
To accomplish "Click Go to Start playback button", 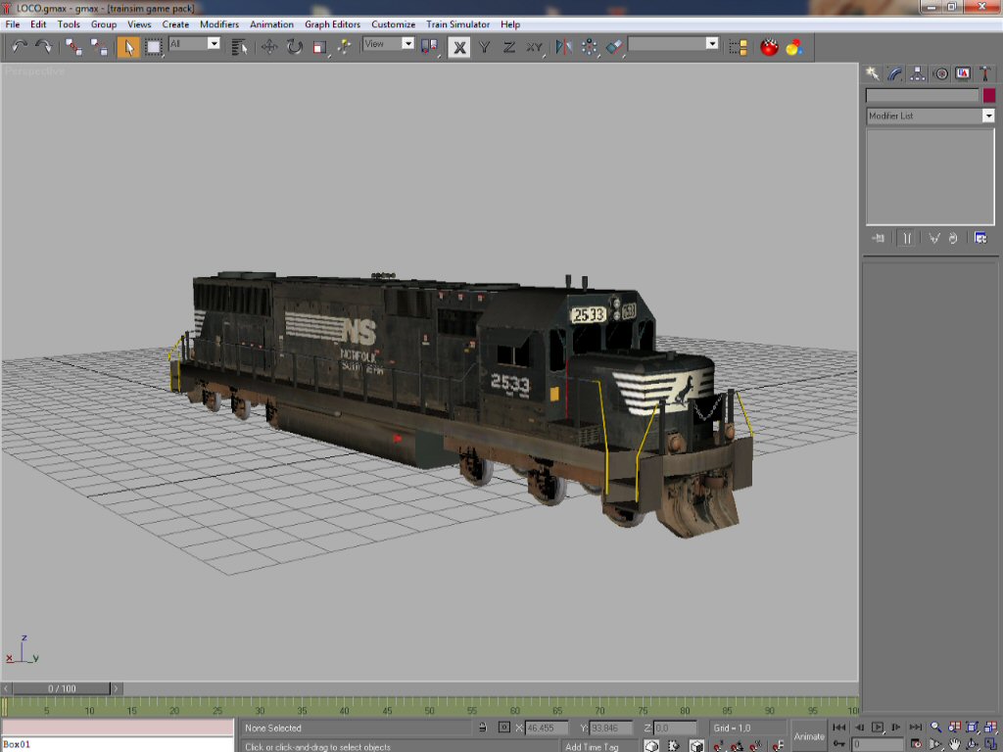I will tap(839, 728).
